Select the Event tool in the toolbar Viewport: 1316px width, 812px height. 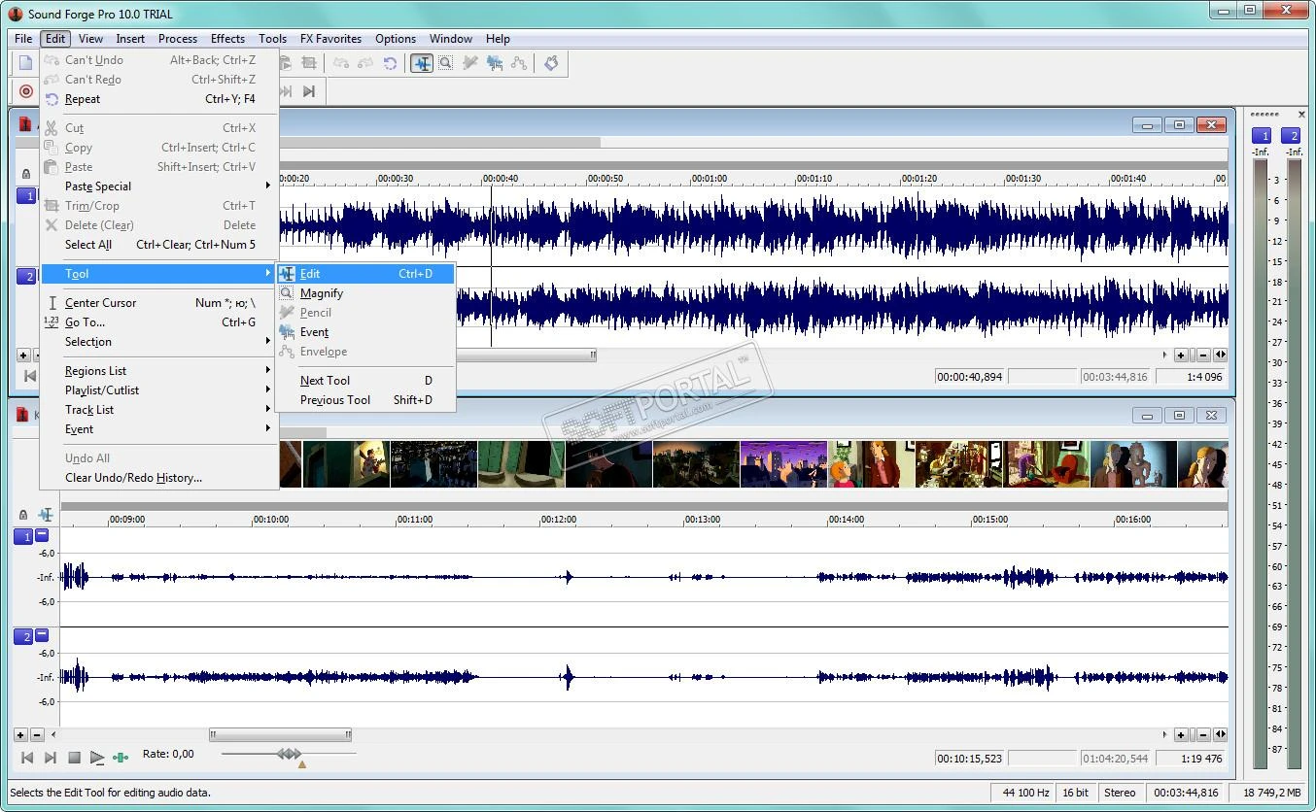pos(495,63)
